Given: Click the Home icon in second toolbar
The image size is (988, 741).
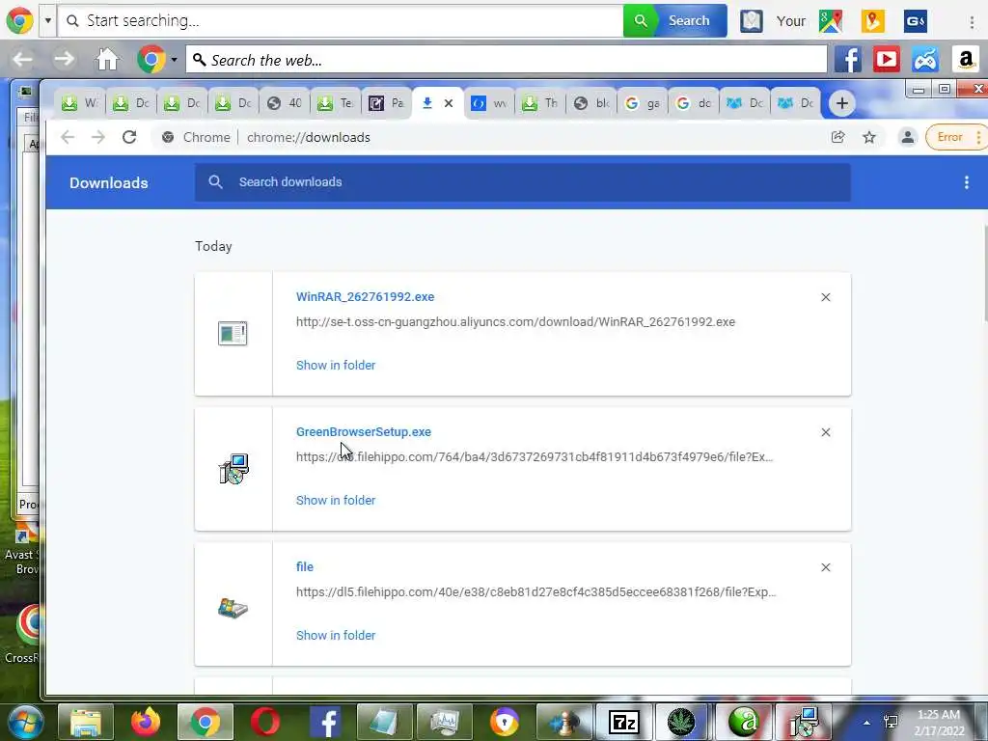Looking at the screenshot, I should pyautogui.click(x=107, y=60).
